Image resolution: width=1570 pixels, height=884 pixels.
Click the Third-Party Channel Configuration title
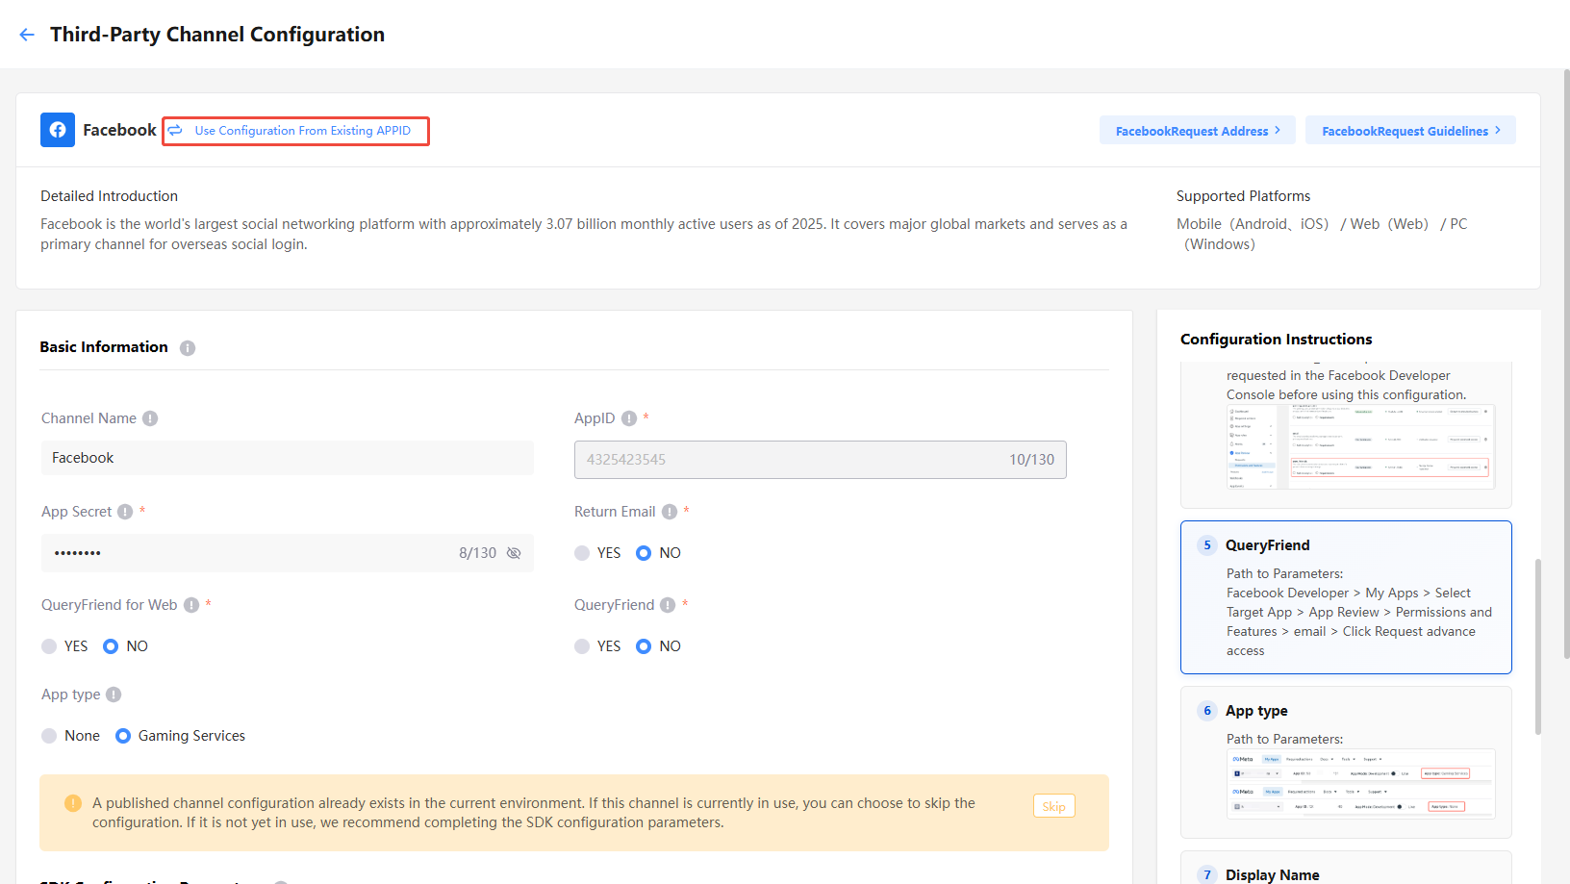coord(217,35)
